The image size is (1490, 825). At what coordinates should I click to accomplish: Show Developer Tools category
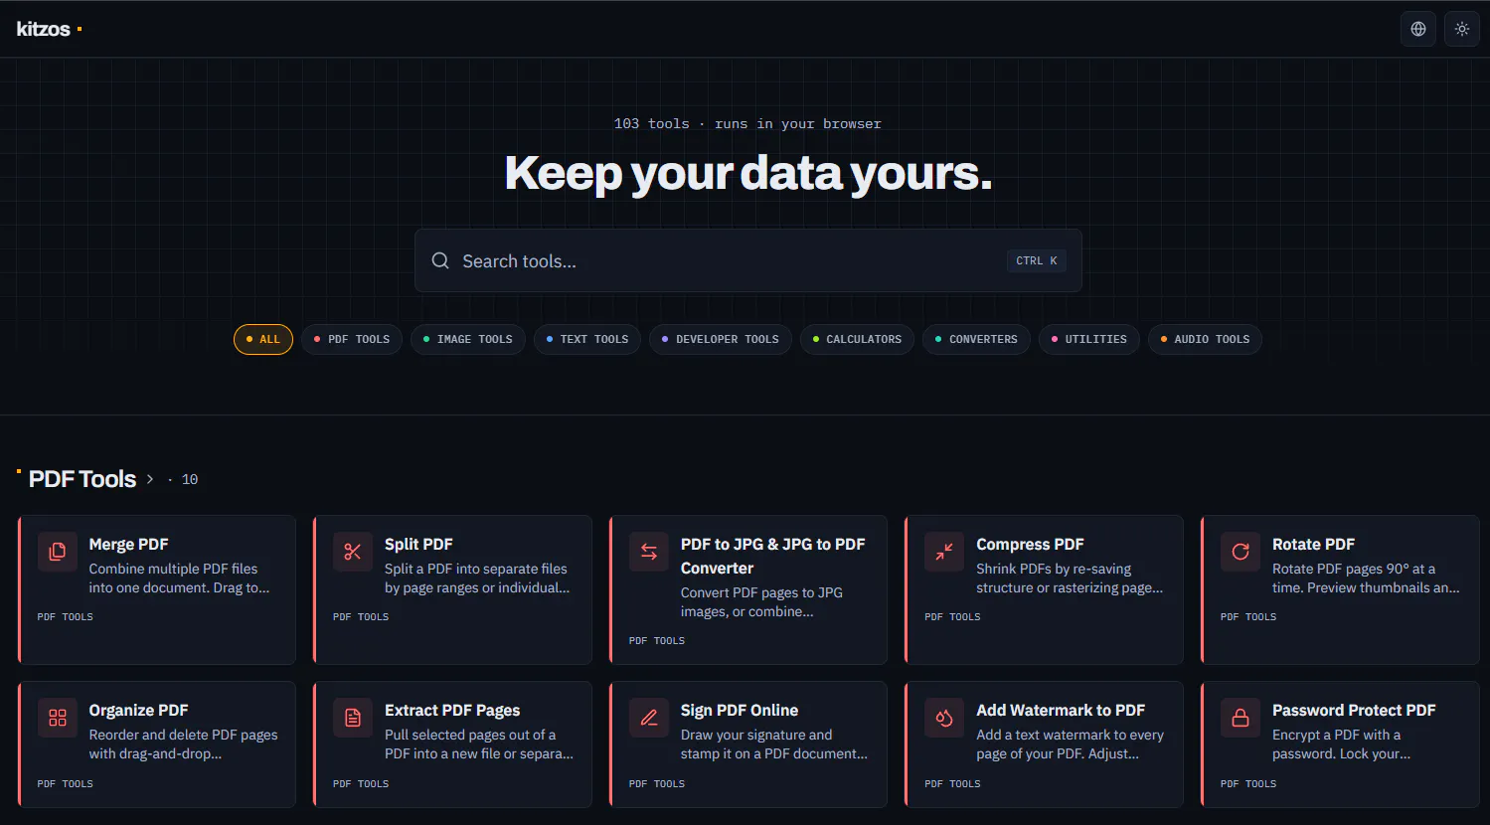pyautogui.click(x=721, y=339)
